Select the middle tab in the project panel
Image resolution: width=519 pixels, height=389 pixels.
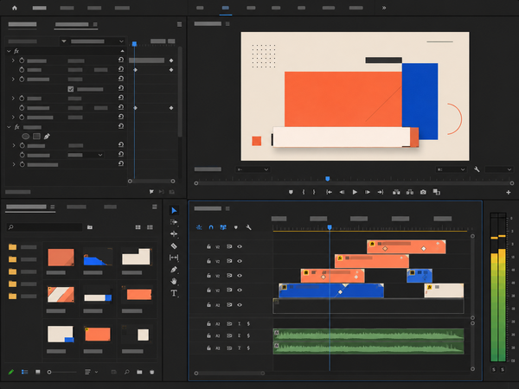[76, 207]
